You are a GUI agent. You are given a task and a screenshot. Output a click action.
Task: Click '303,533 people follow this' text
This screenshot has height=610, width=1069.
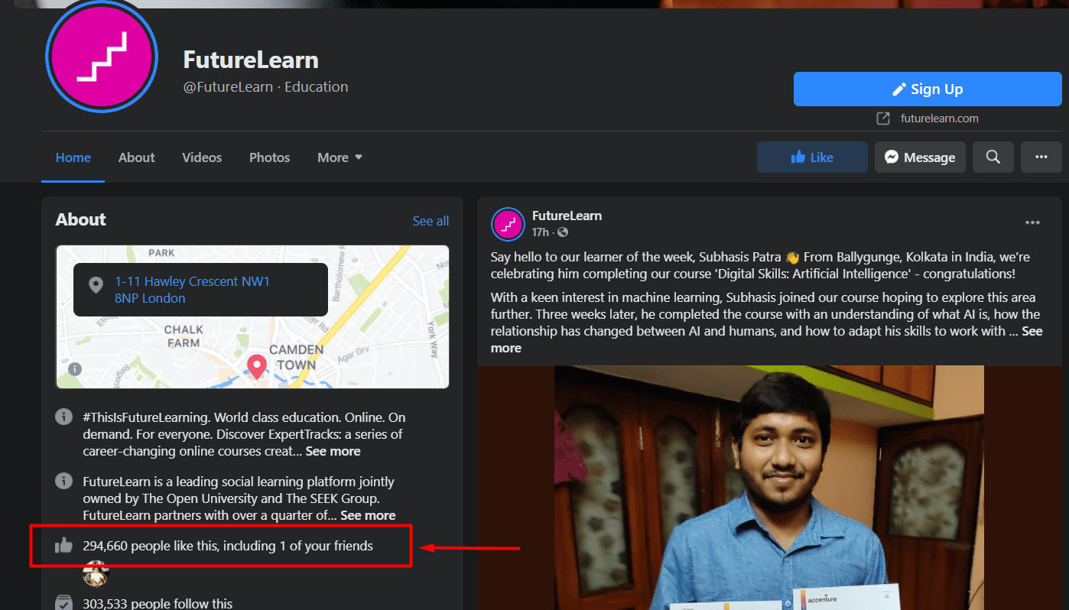(158, 603)
